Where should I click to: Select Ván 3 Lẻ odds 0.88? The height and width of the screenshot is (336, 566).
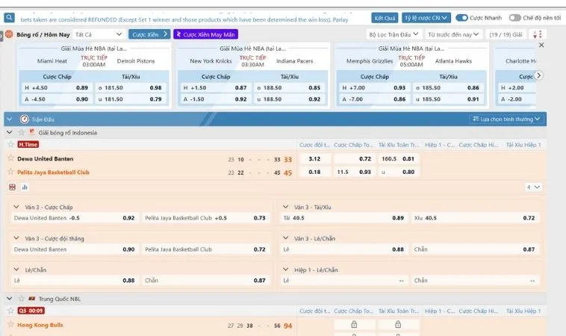tap(343, 249)
